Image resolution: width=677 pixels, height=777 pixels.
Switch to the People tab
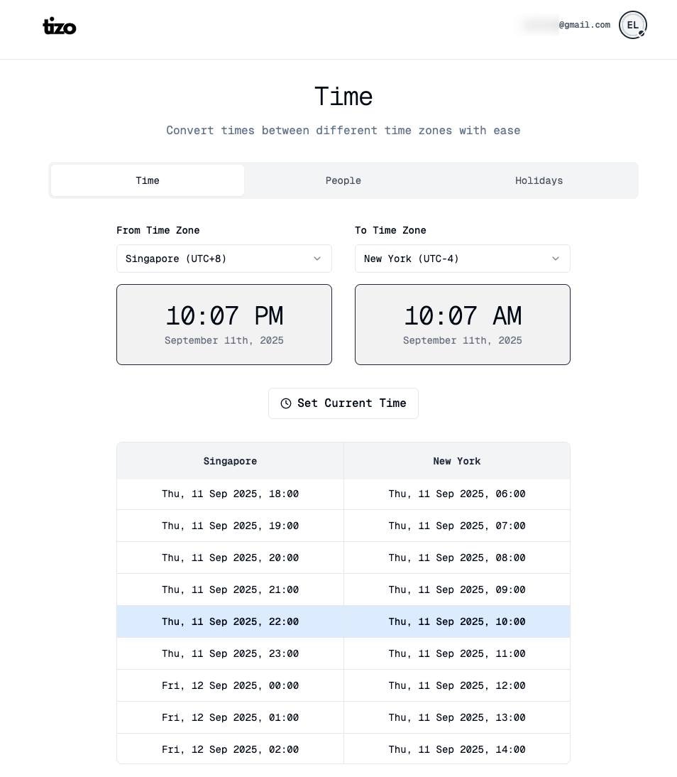pos(343,180)
